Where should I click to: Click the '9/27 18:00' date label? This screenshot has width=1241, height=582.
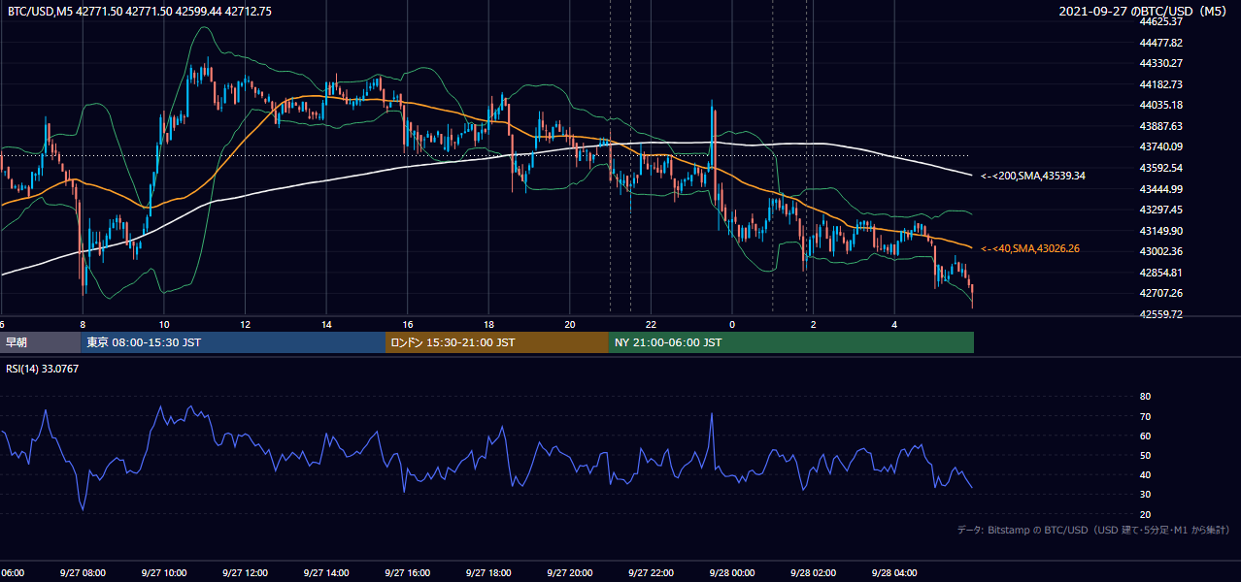[488, 572]
